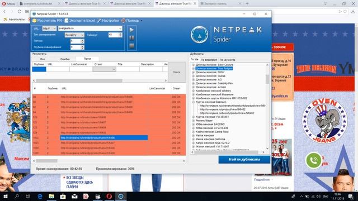Select Кофта женская Carina Ricci tree row

click(x=212, y=132)
